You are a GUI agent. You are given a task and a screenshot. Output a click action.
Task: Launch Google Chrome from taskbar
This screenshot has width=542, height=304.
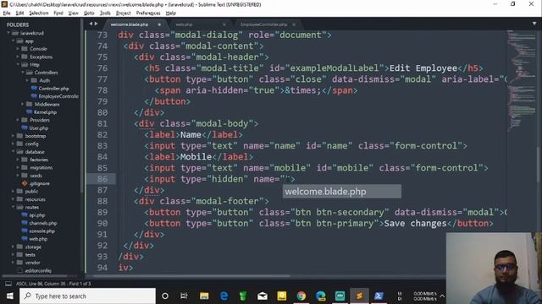(x=301, y=296)
